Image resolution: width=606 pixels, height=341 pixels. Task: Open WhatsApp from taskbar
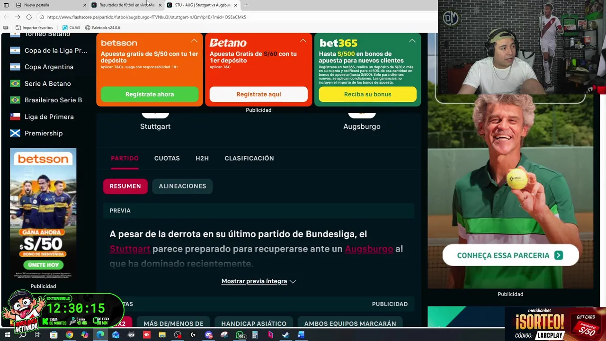[241, 335]
